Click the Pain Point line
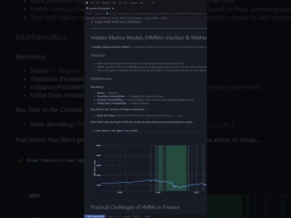291x218 pixels. click(x=142, y=122)
